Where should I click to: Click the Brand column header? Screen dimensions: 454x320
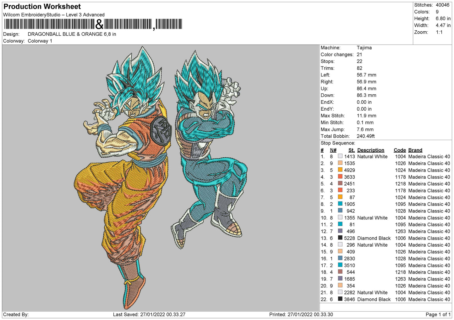coord(415,150)
